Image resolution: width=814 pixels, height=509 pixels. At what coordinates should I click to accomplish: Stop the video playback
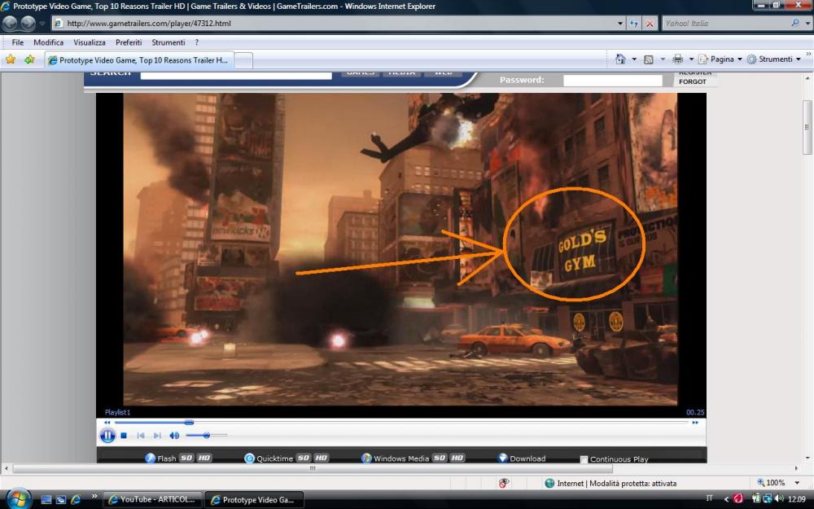tap(124, 436)
